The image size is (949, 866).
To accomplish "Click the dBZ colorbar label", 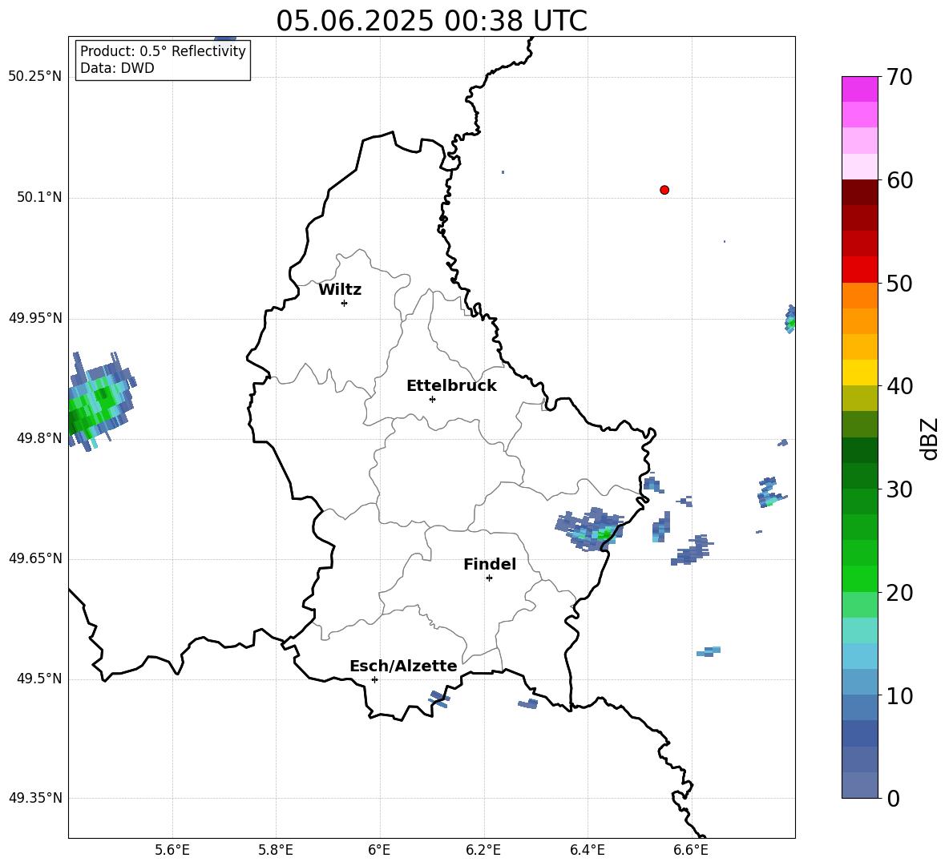I will coord(931,438).
